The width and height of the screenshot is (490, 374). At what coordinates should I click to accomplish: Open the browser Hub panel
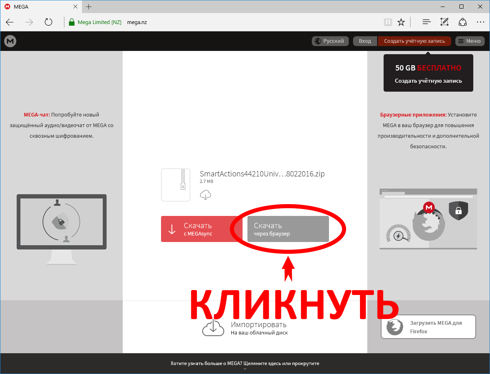(x=426, y=22)
